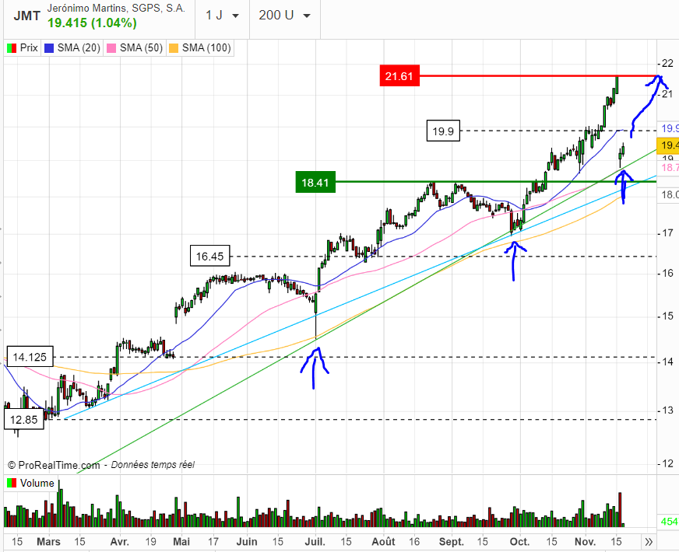Viewport: 679px width, 552px height.
Task: Click the Mai date axis label
Action: 181,542
